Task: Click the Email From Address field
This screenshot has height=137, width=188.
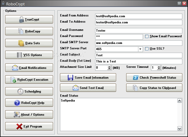Action: click(x=139, y=16)
